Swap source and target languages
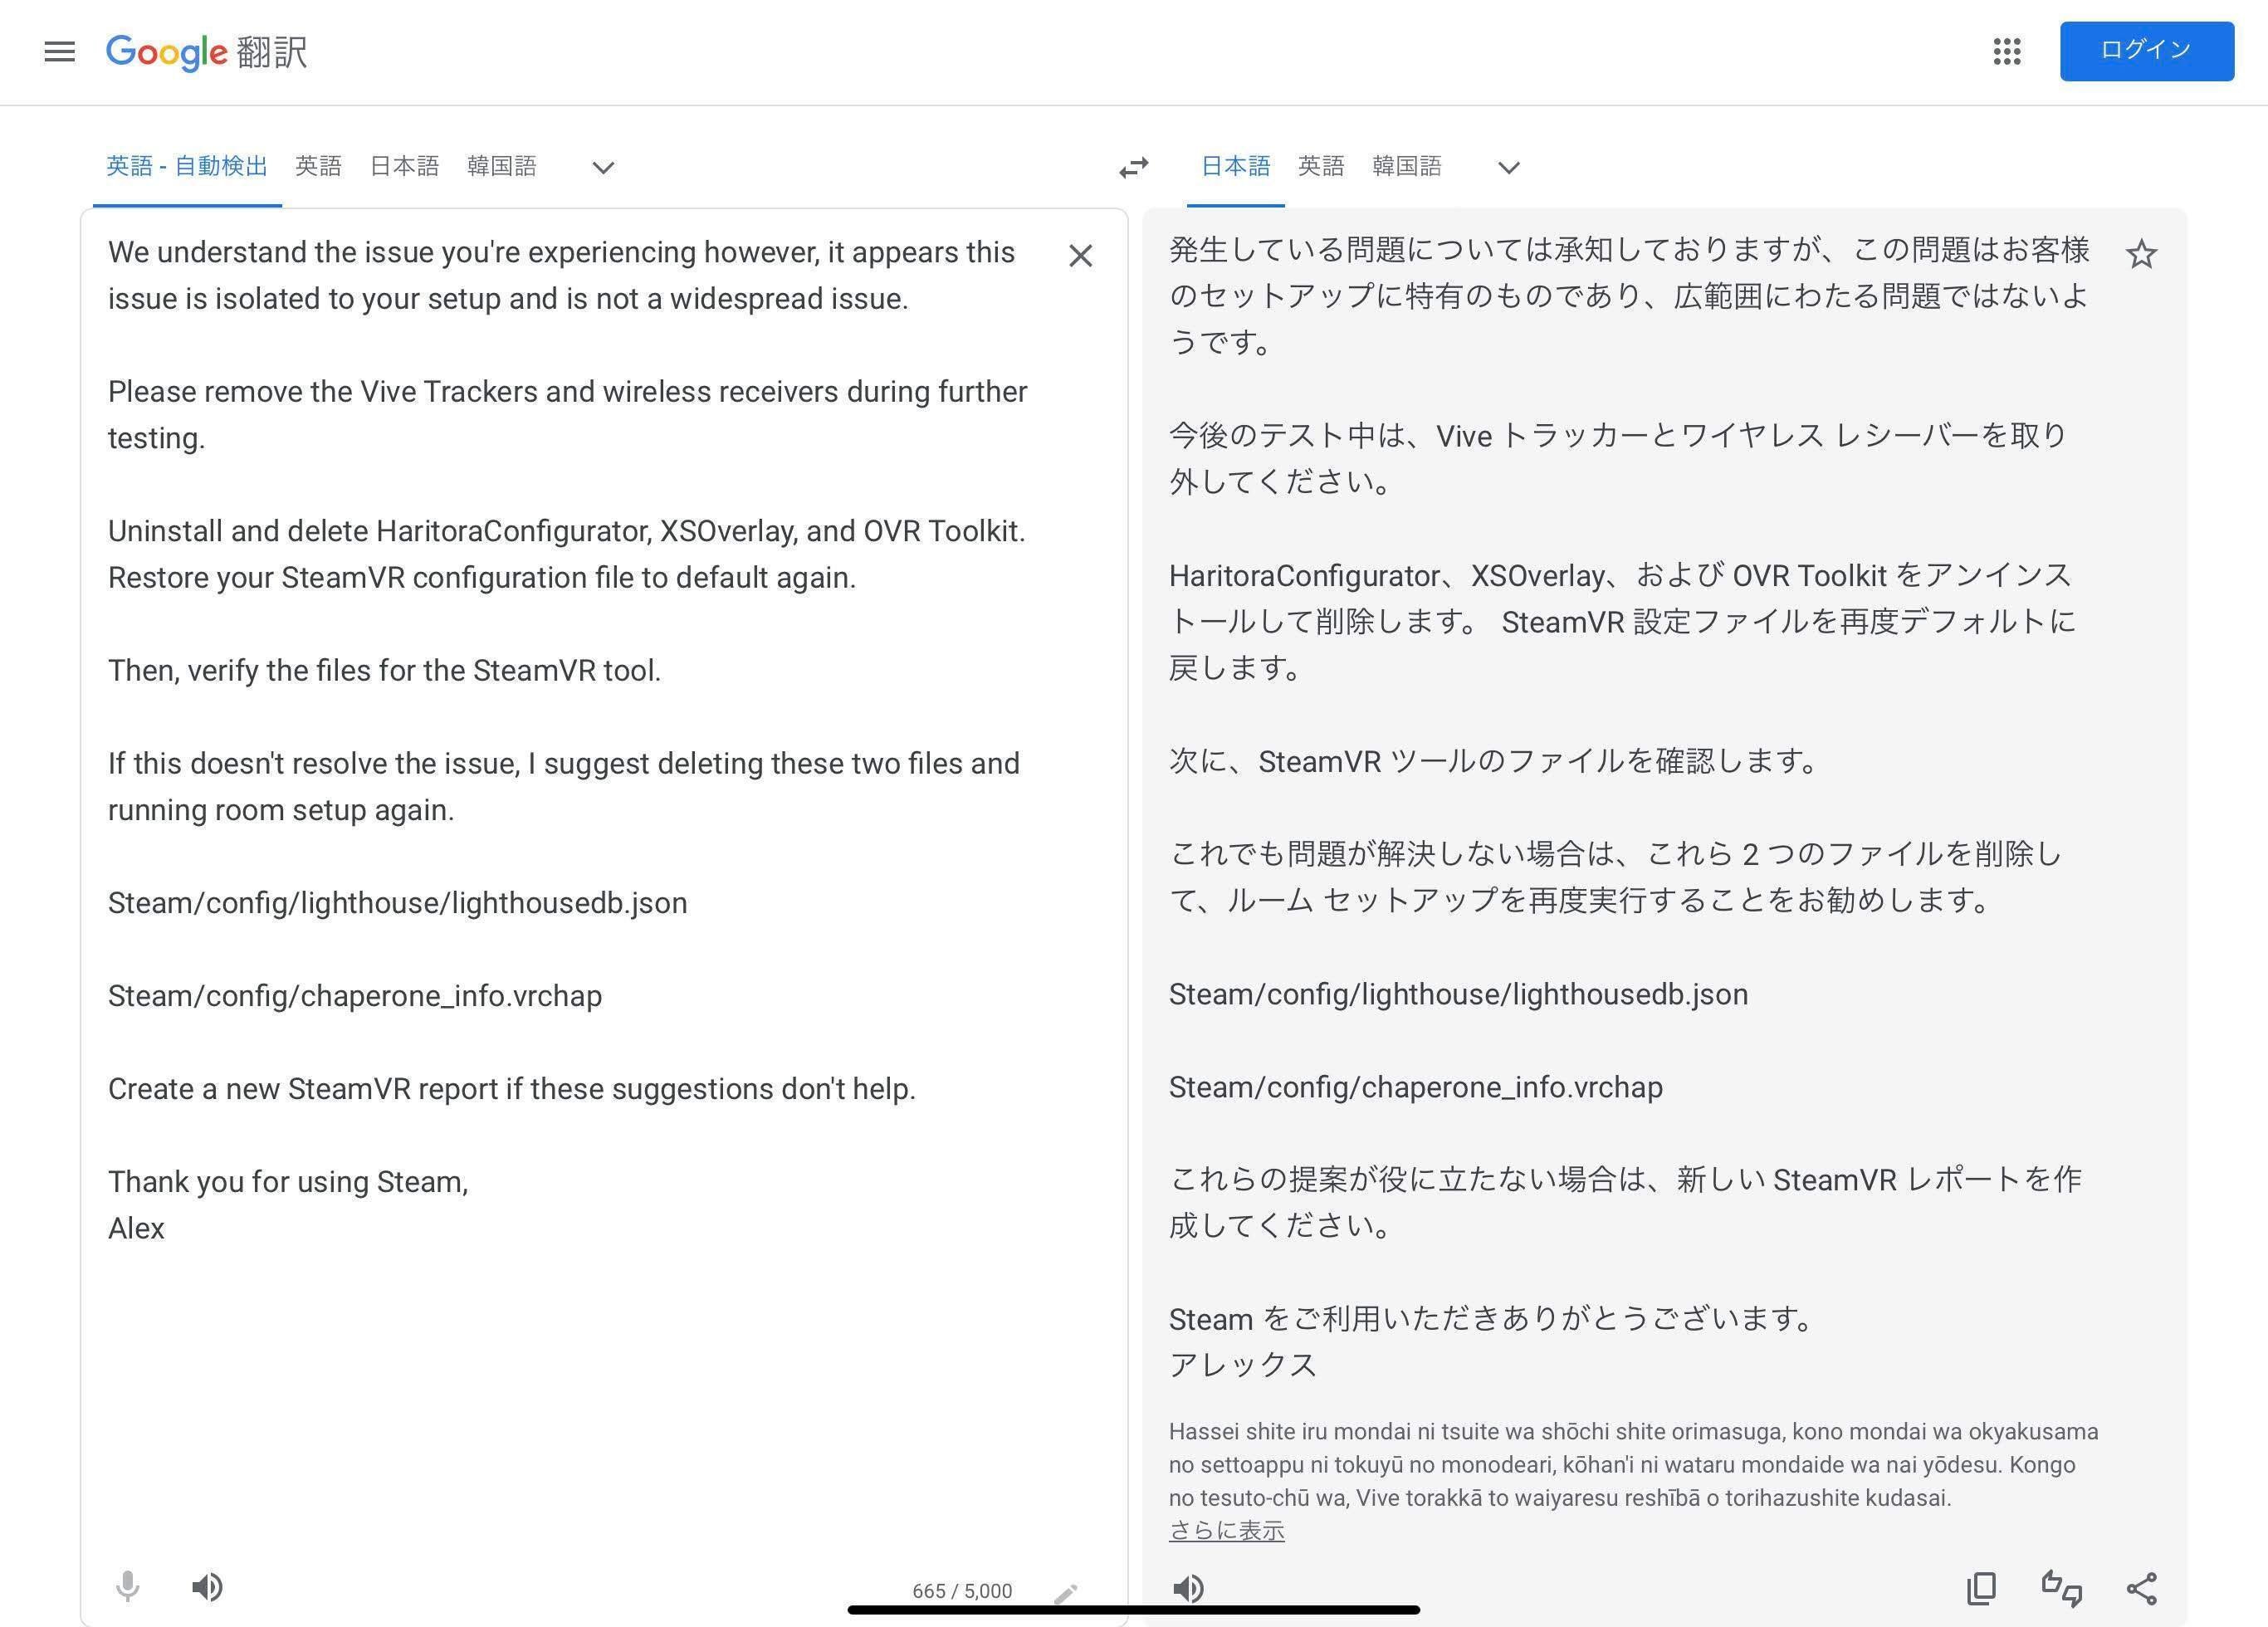 1134,167
